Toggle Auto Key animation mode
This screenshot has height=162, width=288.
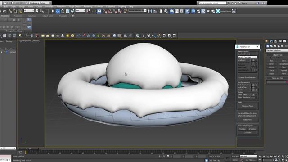tap(235, 157)
